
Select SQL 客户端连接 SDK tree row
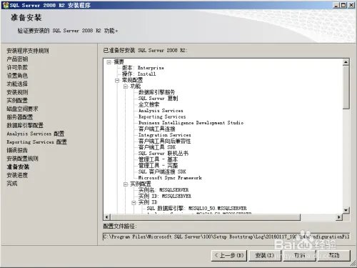tap(162, 172)
